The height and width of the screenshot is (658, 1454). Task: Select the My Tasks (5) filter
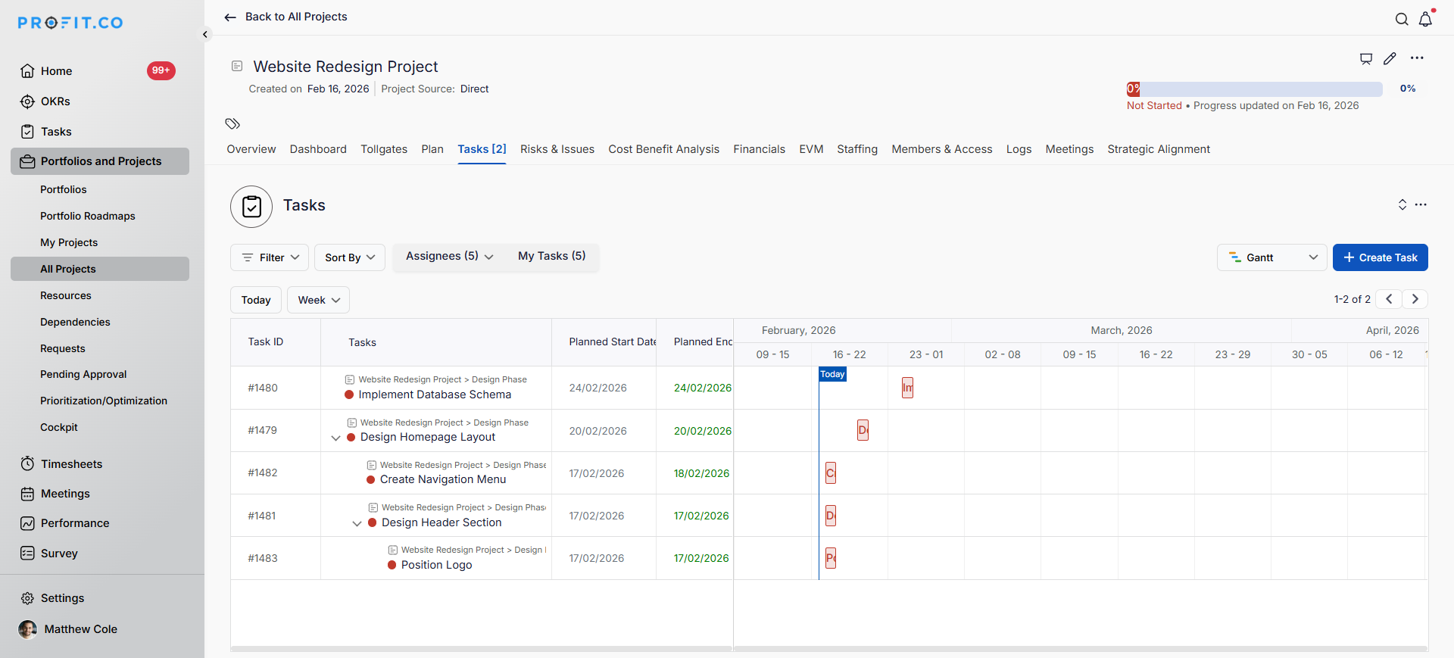552,257
